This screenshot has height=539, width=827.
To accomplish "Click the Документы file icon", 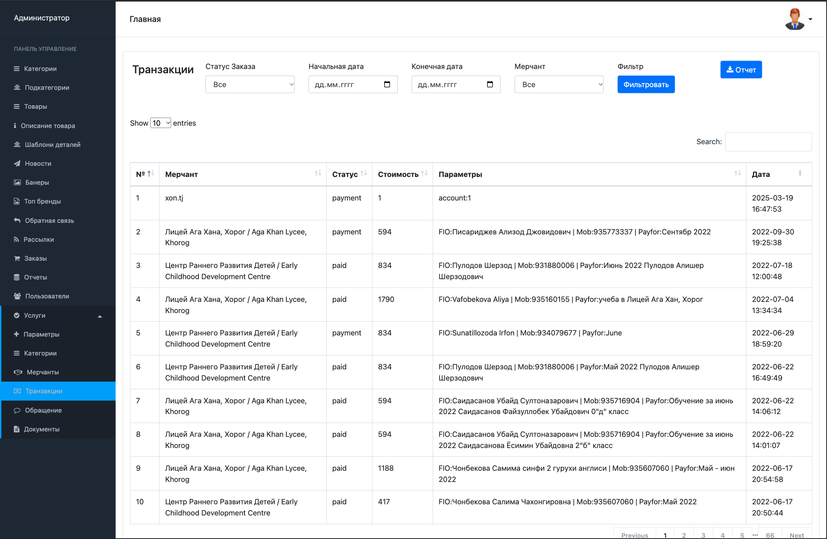I will tap(17, 429).
